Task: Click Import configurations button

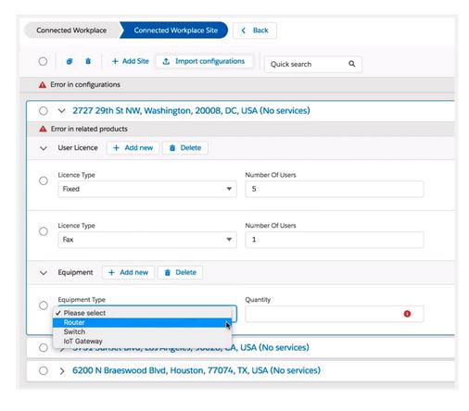Action: coord(204,61)
